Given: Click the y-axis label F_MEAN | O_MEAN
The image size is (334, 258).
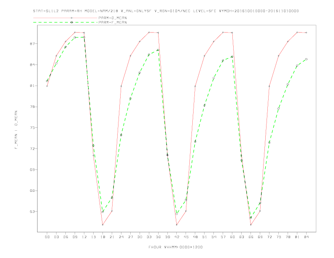Looking at the screenshot, I should (16, 130).
